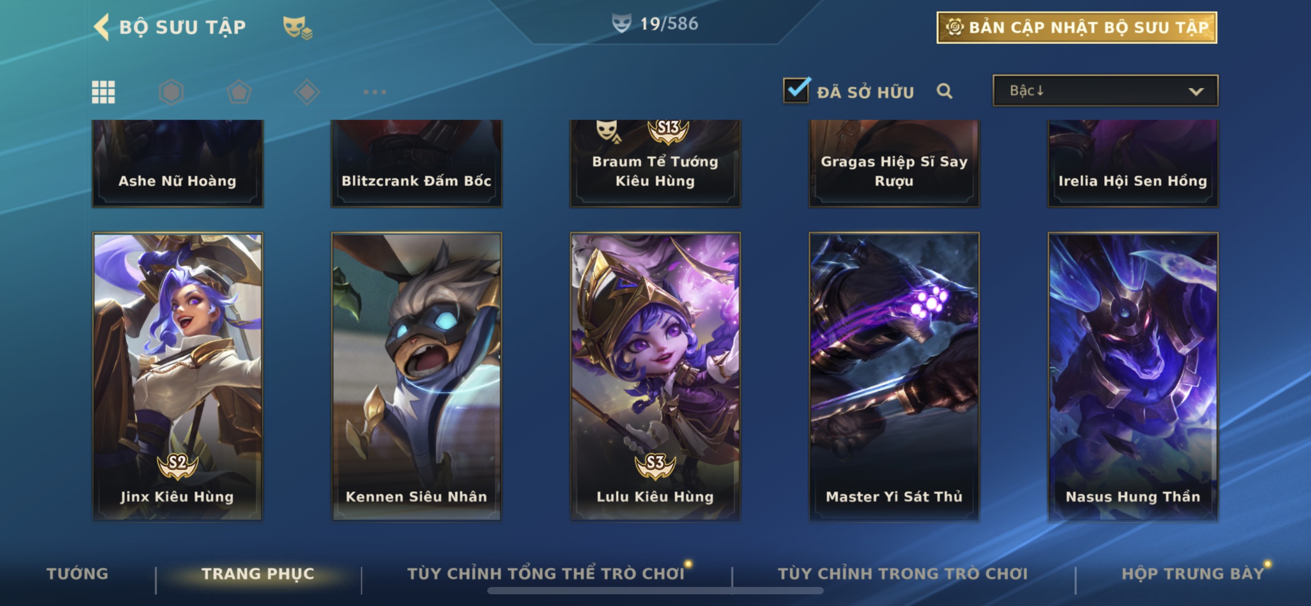Filter by the pentagon rarity icon
Screen dimensions: 1311x606
coord(238,92)
